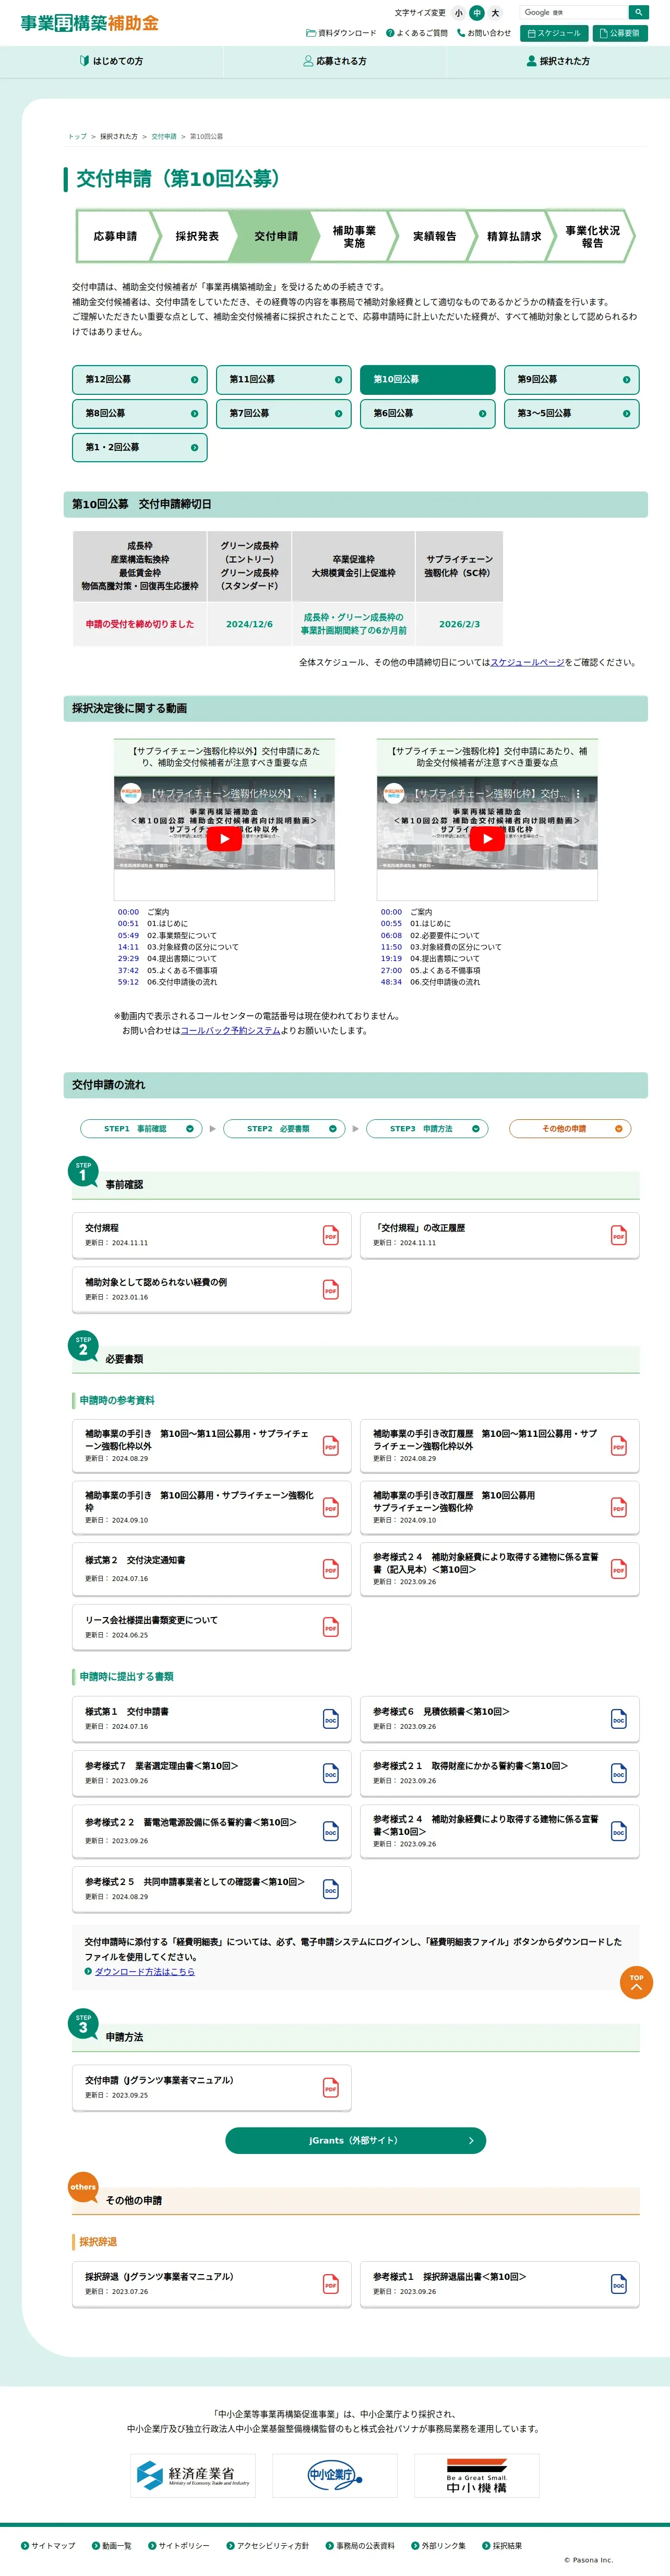Jump to 14:11 timestamp in left video list
This screenshot has height=2576, width=670.
coord(129,947)
